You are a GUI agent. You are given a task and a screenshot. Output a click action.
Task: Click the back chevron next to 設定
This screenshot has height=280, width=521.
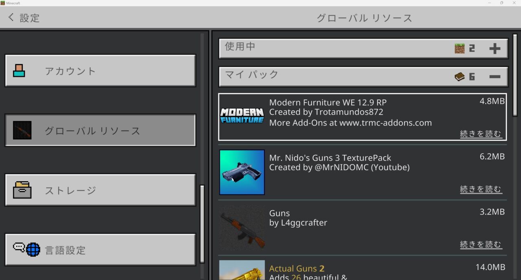pos(10,17)
